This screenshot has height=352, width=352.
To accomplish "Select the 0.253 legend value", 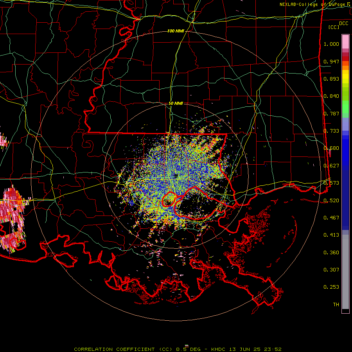I will click(331, 287).
